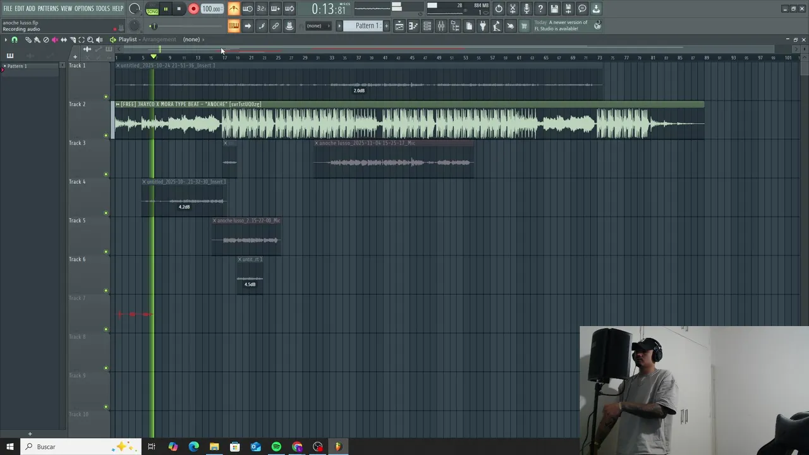Viewport: 809px width, 455px height.
Task: Open menu of anoche lusso Track 3 clip
Action: pyautogui.click(x=317, y=143)
